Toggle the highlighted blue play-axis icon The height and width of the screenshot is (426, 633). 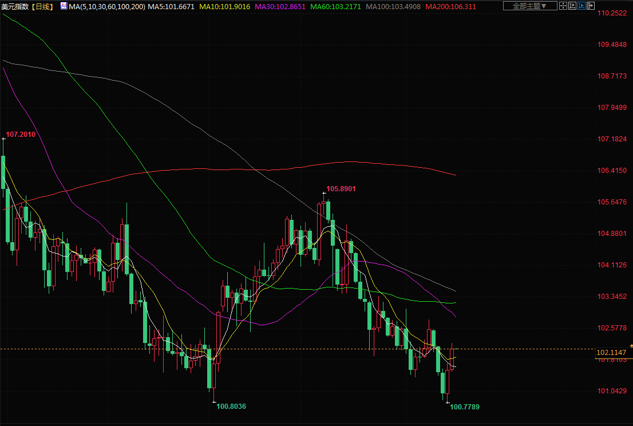point(582,6)
